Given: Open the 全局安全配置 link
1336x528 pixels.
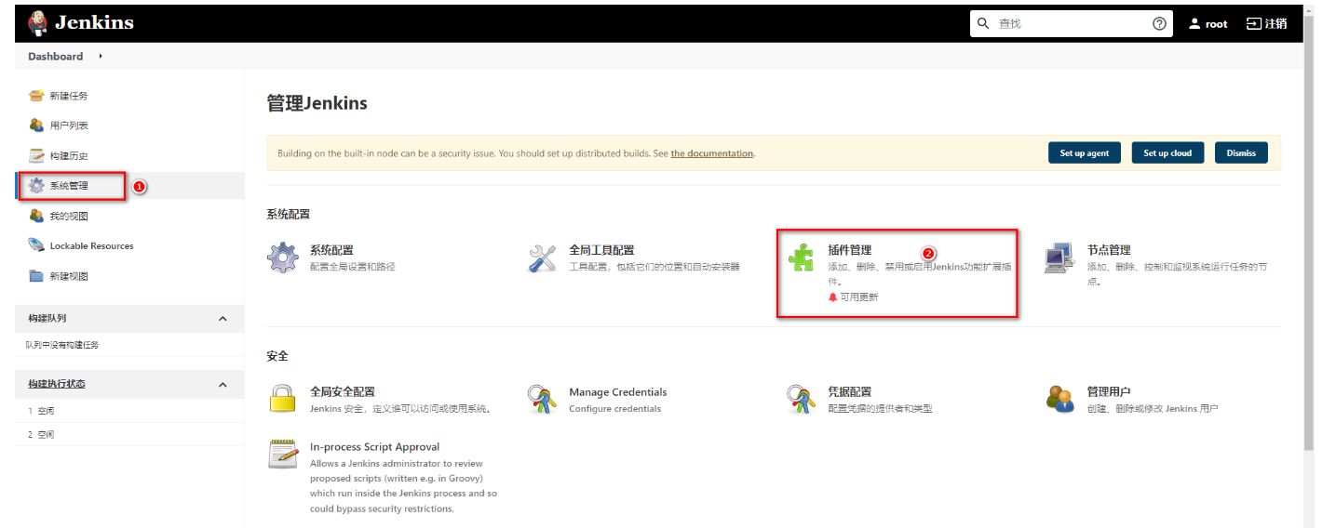Looking at the screenshot, I should pyautogui.click(x=343, y=391).
